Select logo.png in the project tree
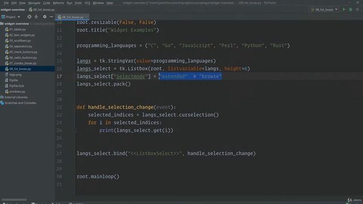This screenshot has height=204, width=363. (x=15, y=75)
